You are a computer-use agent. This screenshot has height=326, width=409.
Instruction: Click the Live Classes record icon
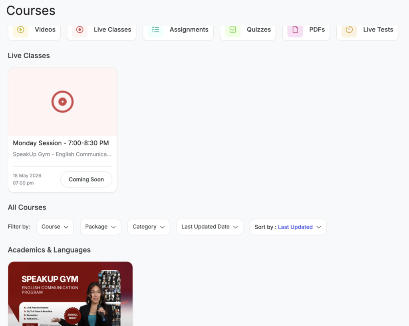[80, 30]
